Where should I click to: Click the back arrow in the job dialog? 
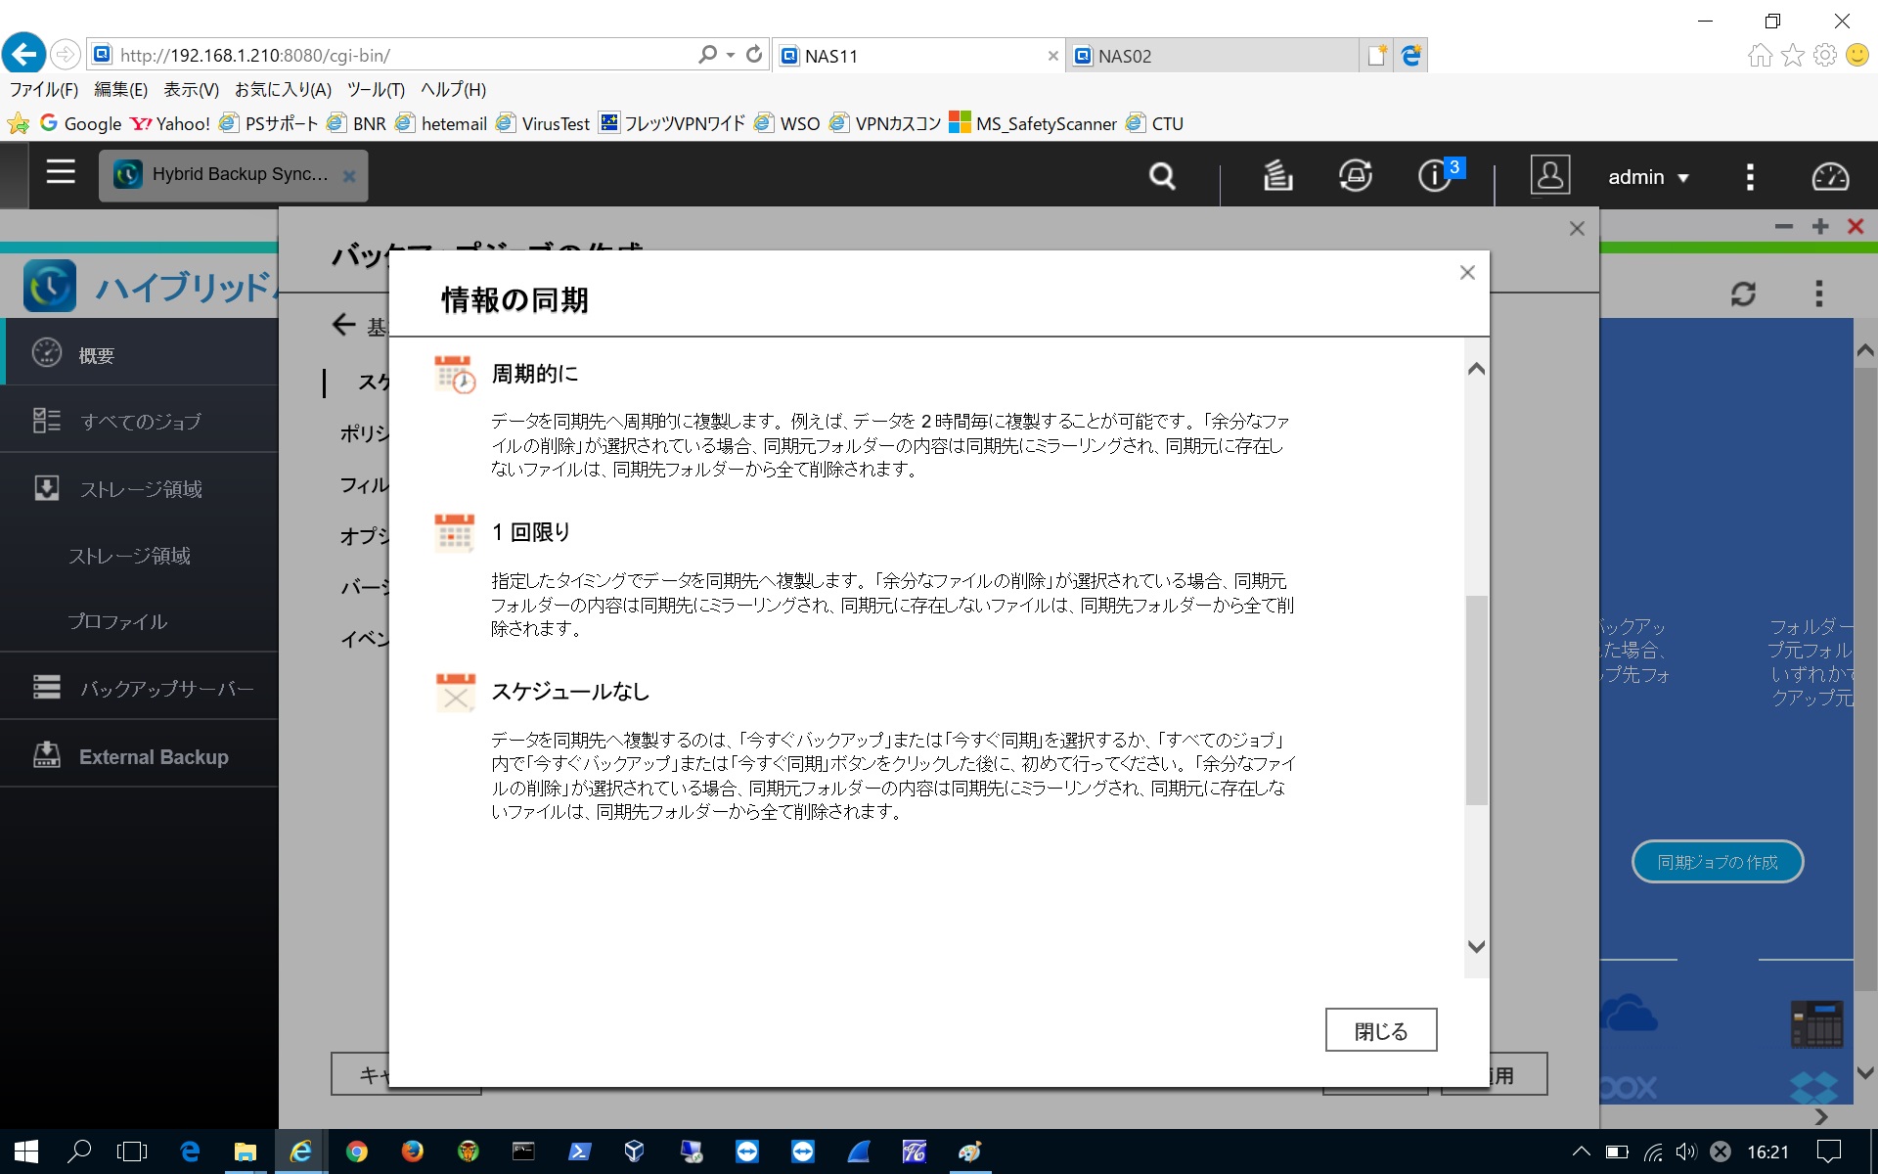point(343,324)
